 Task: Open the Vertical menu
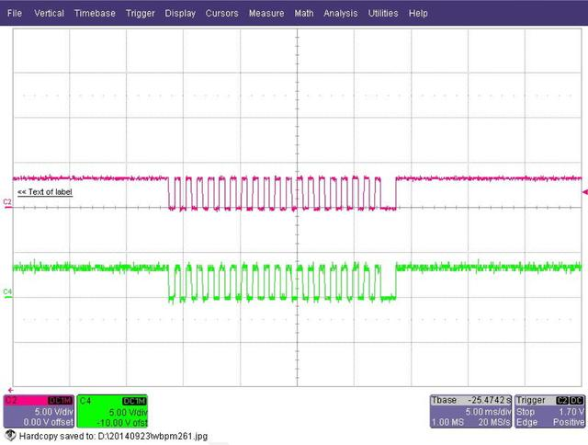click(49, 14)
